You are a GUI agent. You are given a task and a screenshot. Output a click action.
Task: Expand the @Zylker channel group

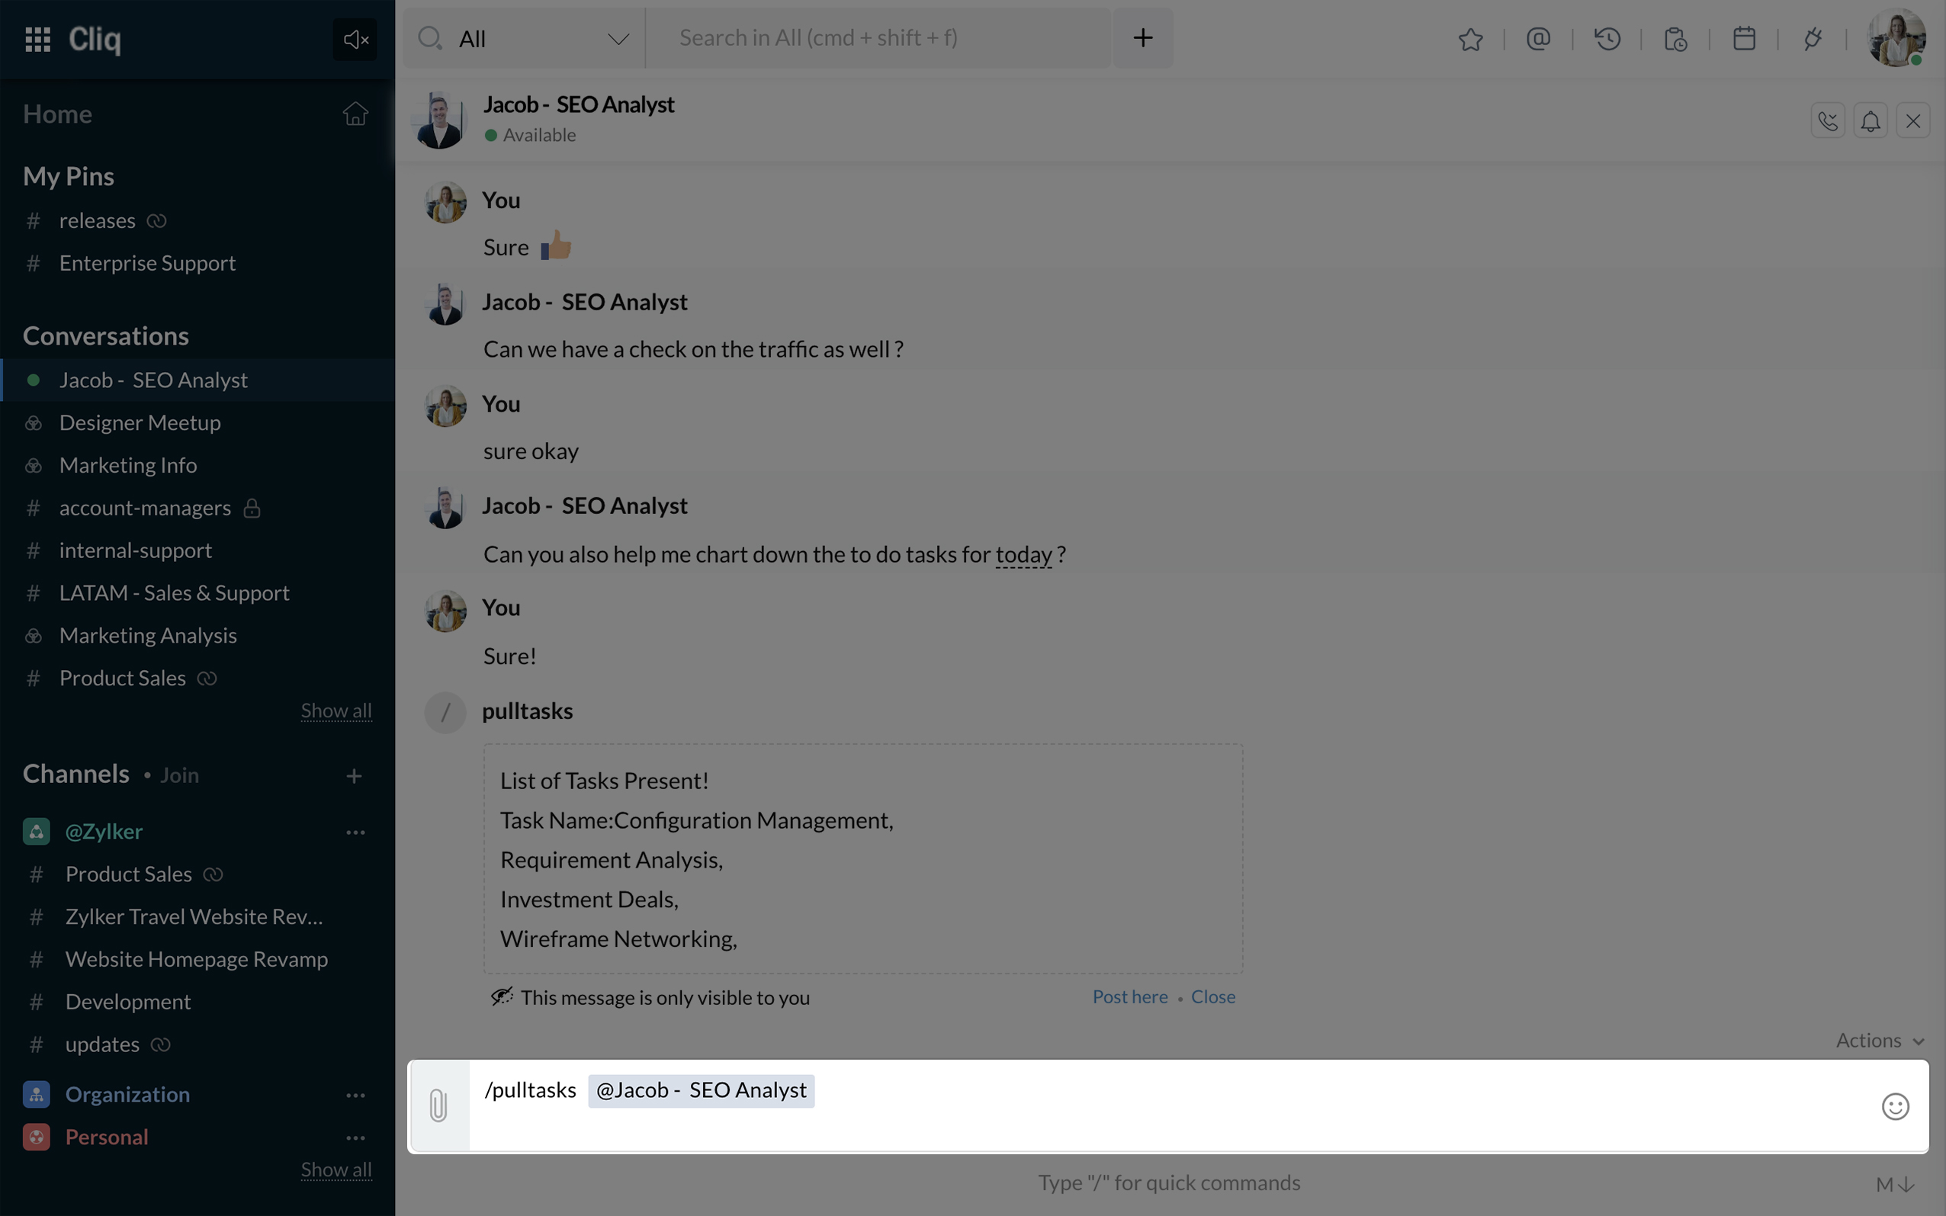pyautogui.click(x=104, y=831)
